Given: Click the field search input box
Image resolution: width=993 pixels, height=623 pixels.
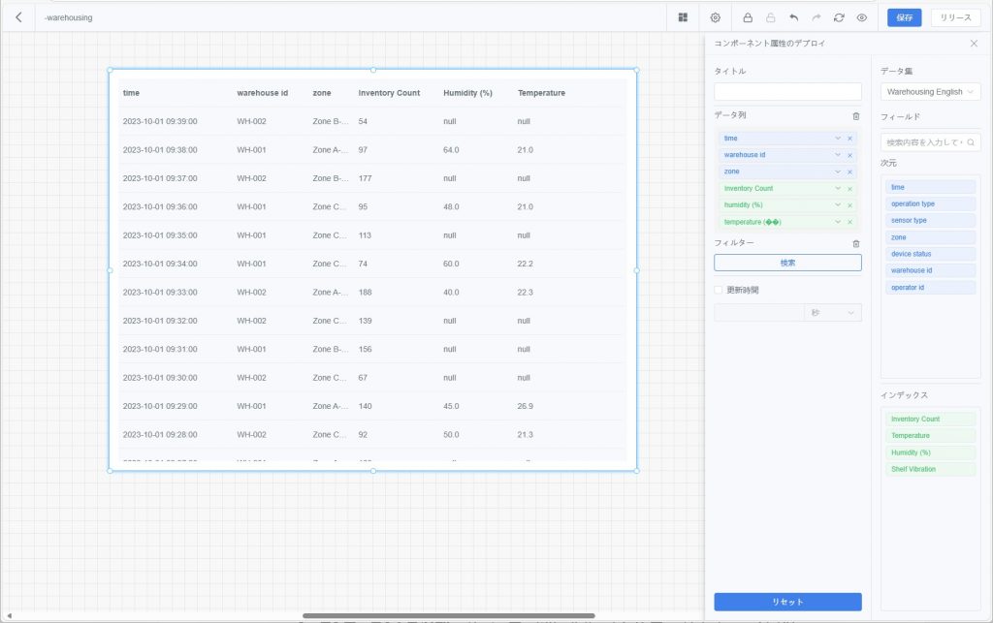Looking at the screenshot, I should [x=926, y=142].
